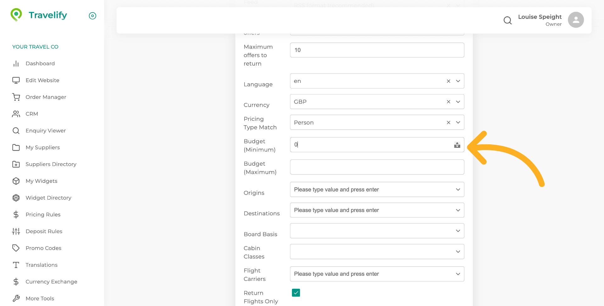Open the Pricing Rules page
Image resolution: width=604 pixels, height=306 pixels.
(43, 215)
